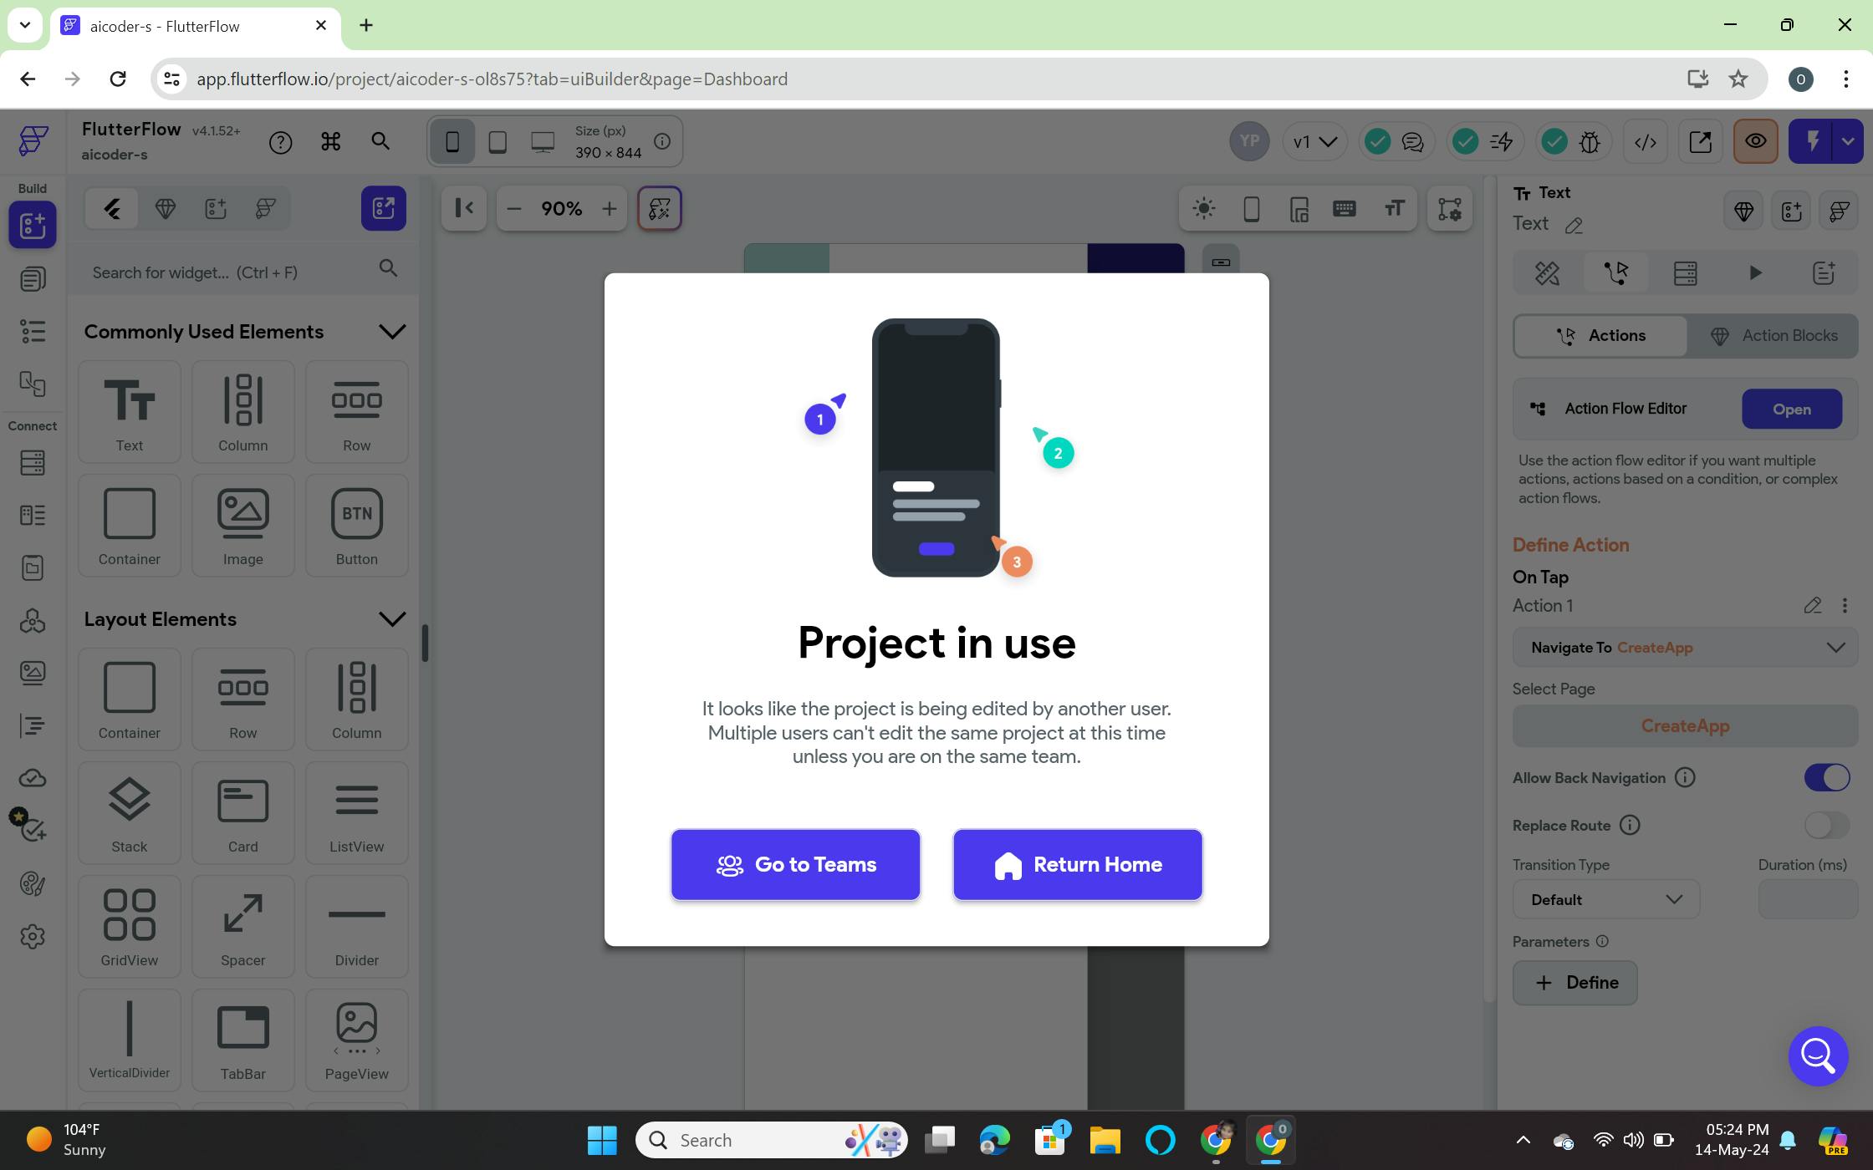This screenshot has height=1170, width=1873.
Task: Open Media Assets sidebar icon
Action: click(33, 673)
